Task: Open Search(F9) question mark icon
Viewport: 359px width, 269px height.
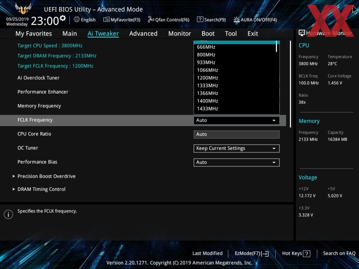Action: click(200, 19)
